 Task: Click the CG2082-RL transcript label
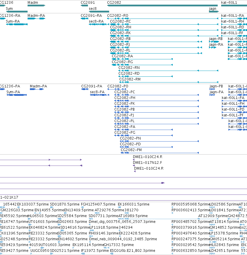[120, 50]
